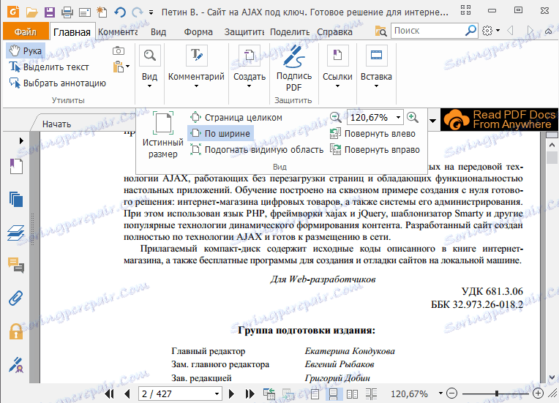
Task: Open the page thumbnails panel in the sidebar
Action: click(x=16, y=200)
